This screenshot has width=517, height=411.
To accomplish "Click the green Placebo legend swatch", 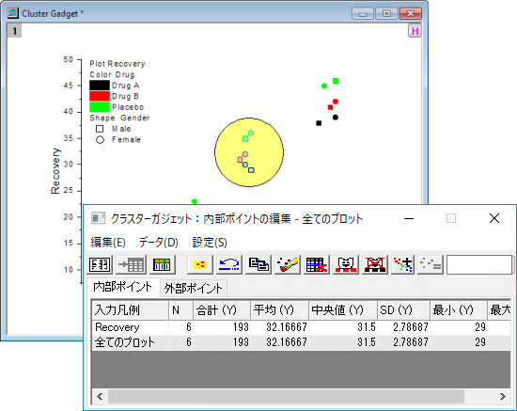I will 100,107.
